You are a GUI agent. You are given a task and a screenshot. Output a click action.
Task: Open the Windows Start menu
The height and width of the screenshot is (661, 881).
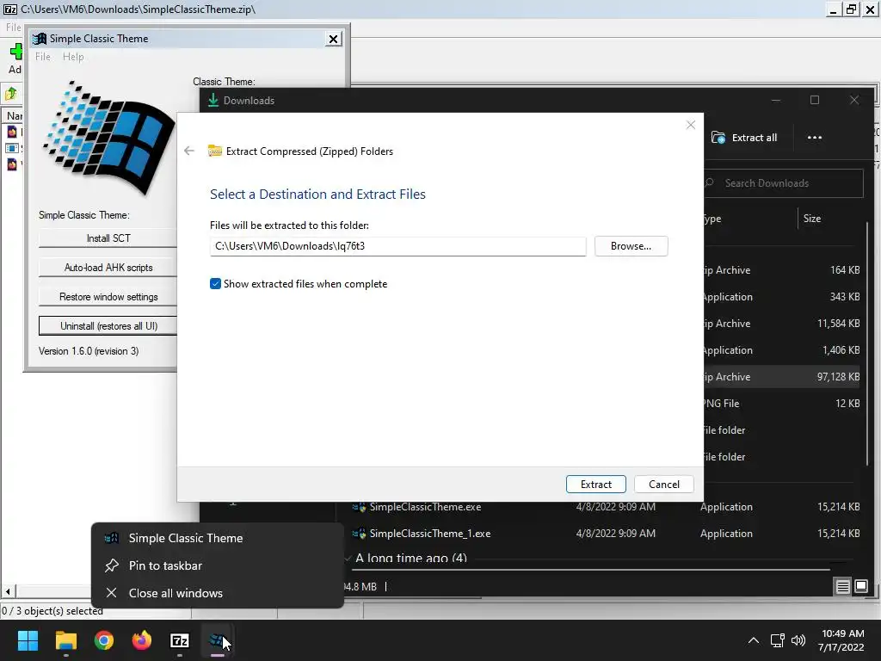(x=28, y=640)
